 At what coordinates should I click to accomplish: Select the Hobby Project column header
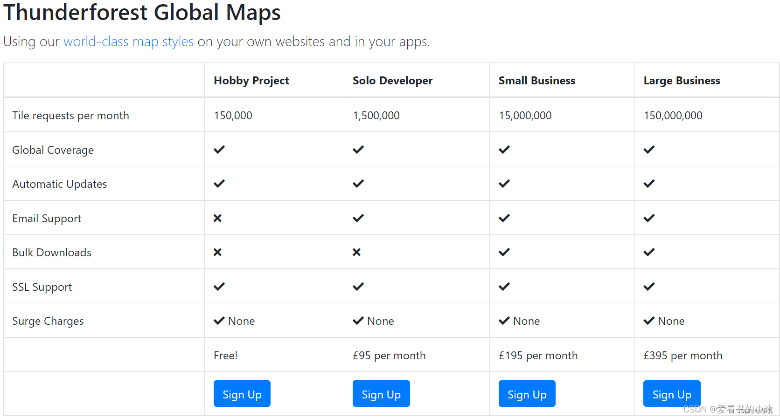coord(251,81)
